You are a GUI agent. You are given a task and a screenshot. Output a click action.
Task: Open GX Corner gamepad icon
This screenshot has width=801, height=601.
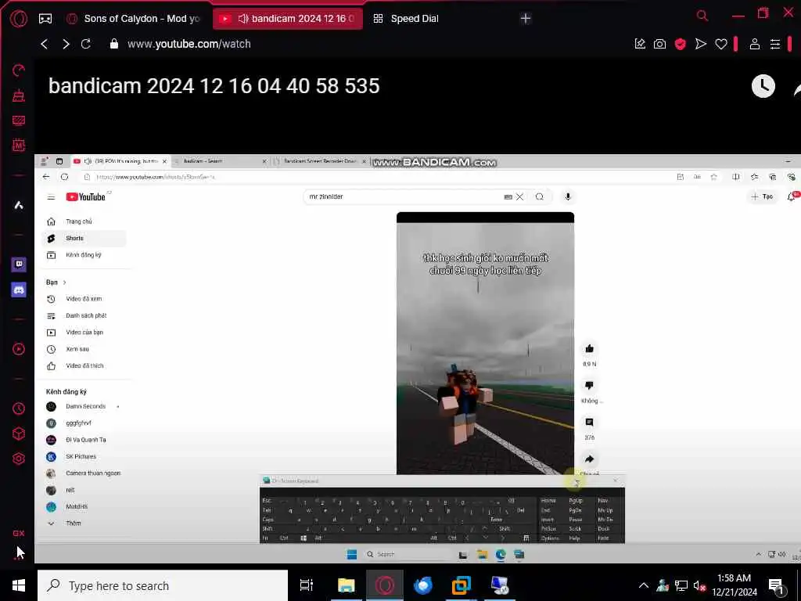[x=45, y=19]
